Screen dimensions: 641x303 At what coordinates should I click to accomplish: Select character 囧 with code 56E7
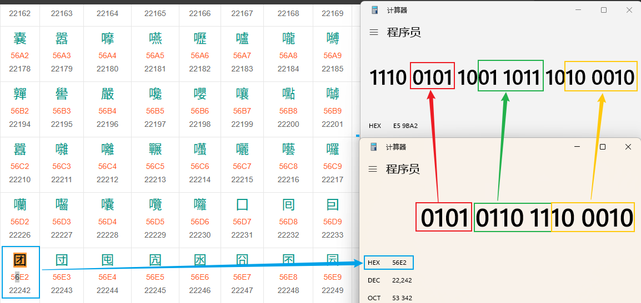tap(242, 260)
